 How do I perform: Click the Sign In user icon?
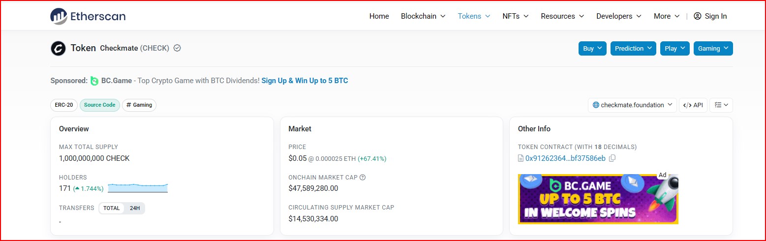click(x=697, y=16)
